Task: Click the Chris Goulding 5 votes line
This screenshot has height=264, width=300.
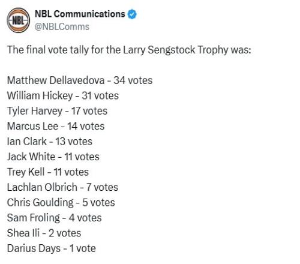Action: coord(61,202)
